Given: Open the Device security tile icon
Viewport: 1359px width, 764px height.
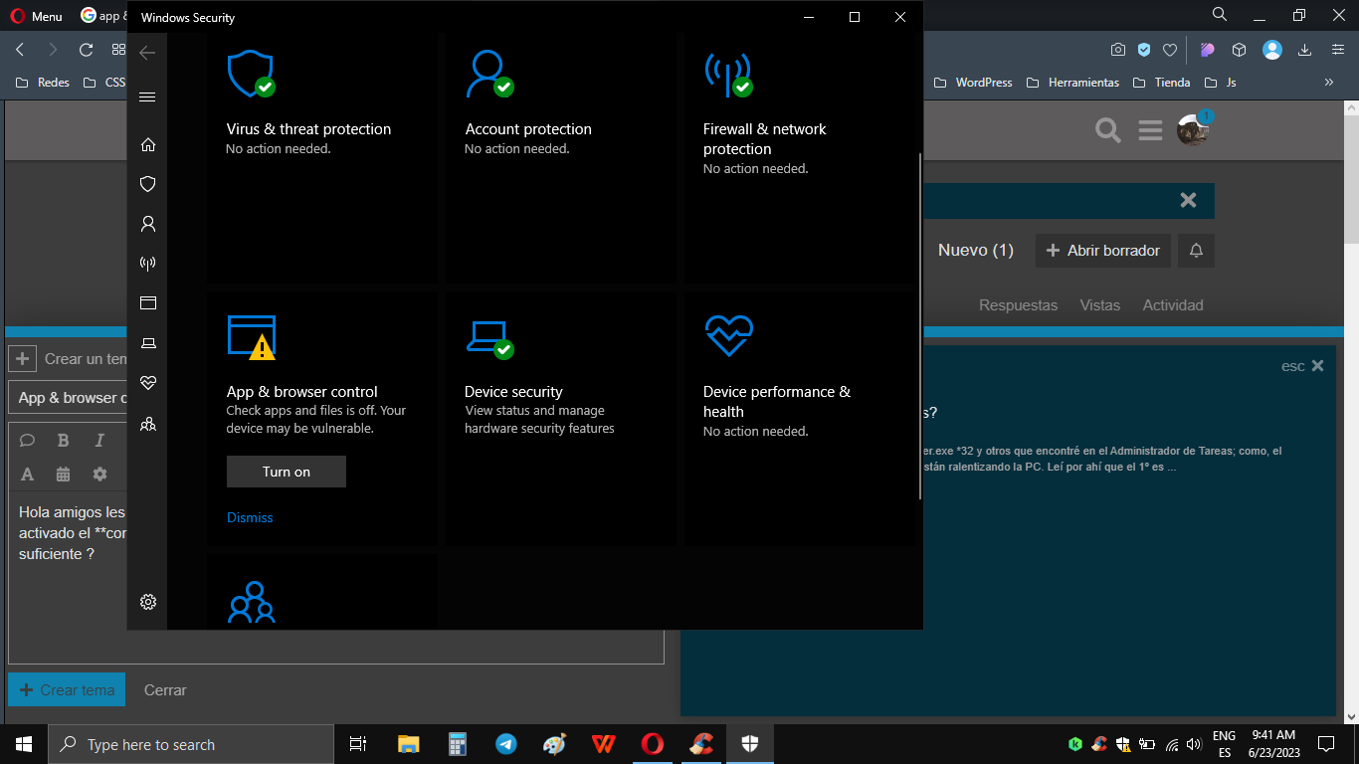Looking at the screenshot, I should pyautogui.click(x=489, y=339).
